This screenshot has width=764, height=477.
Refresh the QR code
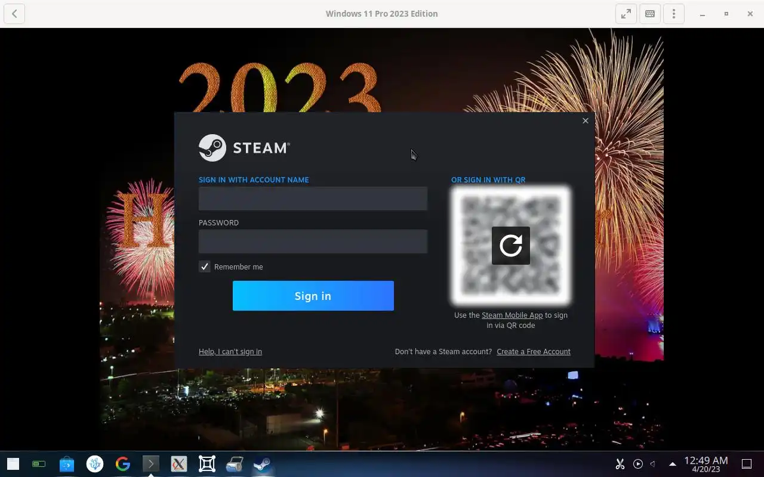tap(511, 246)
